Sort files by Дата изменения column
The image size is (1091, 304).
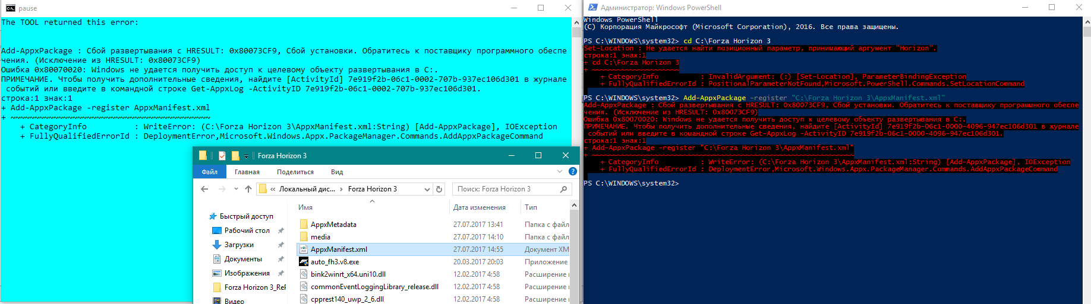click(x=479, y=207)
